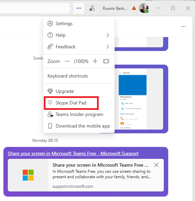Expand the Help submenu

pos(79,35)
